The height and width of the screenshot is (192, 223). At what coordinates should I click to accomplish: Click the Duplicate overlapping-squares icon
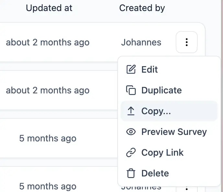(x=131, y=90)
